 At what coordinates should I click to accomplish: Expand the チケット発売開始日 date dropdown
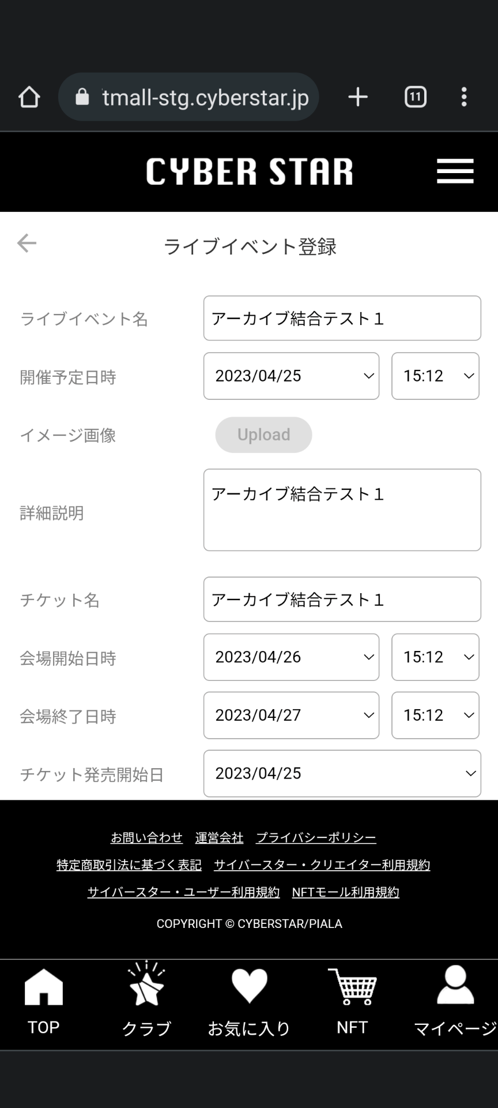click(342, 774)
